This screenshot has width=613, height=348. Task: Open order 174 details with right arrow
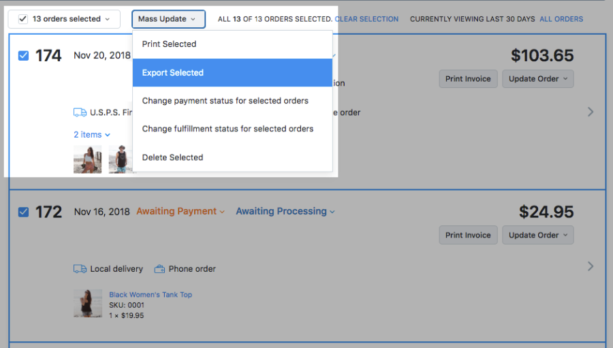click(x=591, y=112)
